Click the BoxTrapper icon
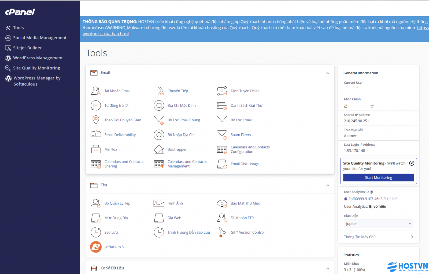Screen dimensions: 429x274 tap(159, 149)
